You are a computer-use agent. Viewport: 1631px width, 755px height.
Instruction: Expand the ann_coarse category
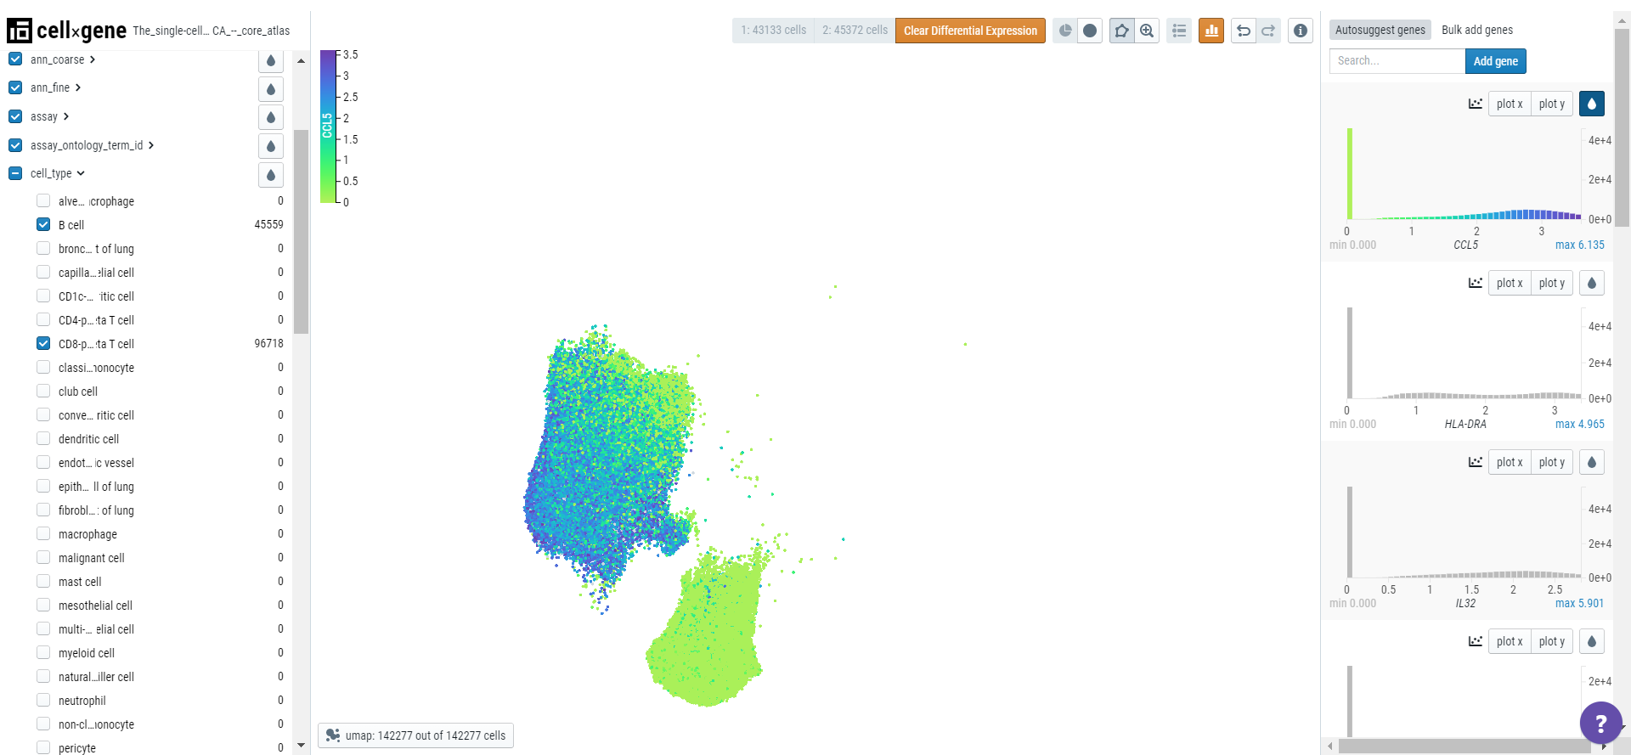pos(93,59)
